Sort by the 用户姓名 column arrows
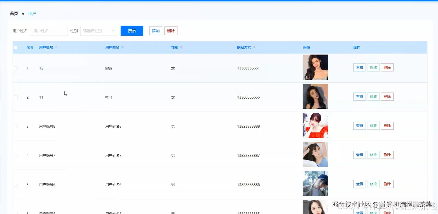The height and width of the screenshot is (214, 438). (122, 47)
